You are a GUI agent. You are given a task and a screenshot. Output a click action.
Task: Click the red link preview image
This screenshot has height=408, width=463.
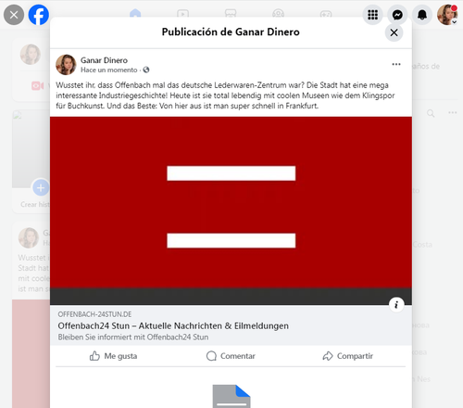231,210
